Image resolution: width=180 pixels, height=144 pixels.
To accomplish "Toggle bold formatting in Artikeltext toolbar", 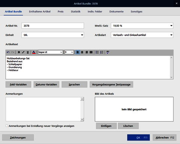I will [x=19, y=52].
